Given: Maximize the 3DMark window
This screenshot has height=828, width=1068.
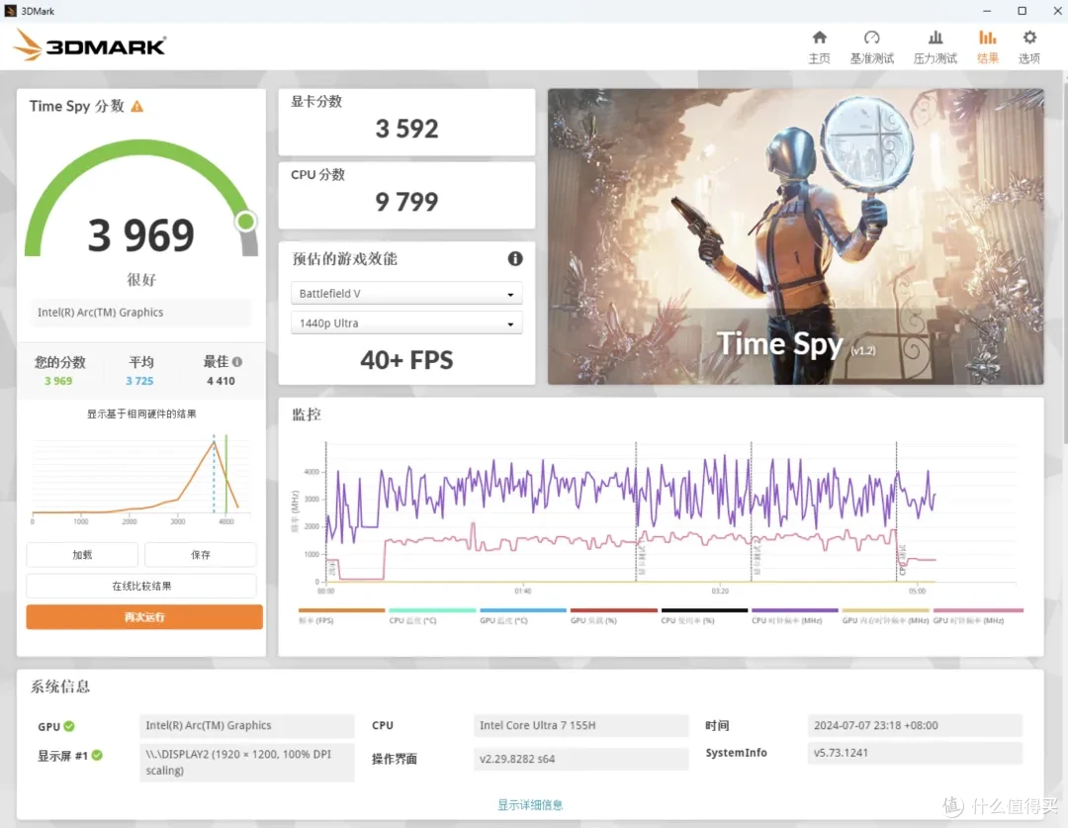Looking at the screenshot, I should click(1022, 11).
